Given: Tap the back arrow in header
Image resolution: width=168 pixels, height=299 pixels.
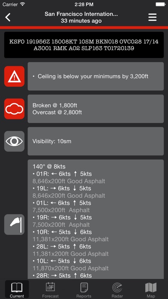Looking at the screenshot, I should pyautogui.click(x=8, y=17).
